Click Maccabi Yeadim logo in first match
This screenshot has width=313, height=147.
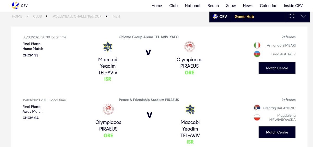tap(107, 47)
